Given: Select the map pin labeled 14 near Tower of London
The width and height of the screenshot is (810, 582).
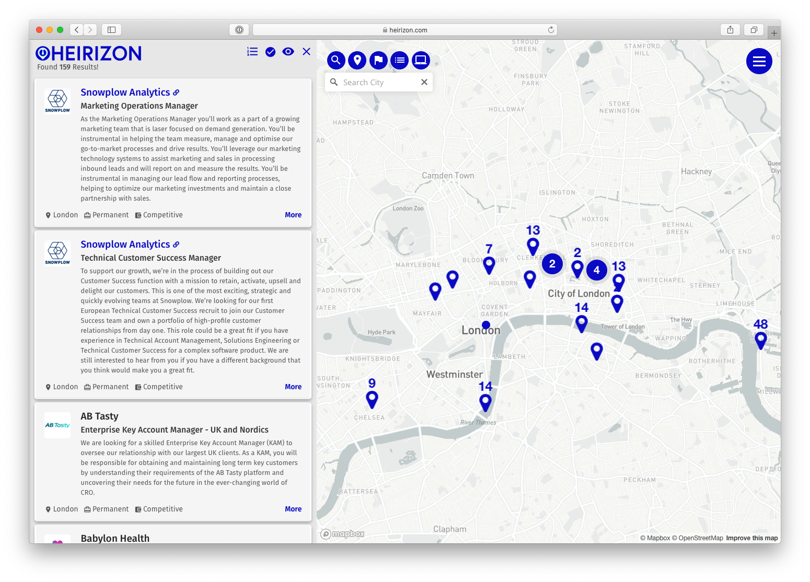Looking at the screenshot, I should [x=582, y=323].
